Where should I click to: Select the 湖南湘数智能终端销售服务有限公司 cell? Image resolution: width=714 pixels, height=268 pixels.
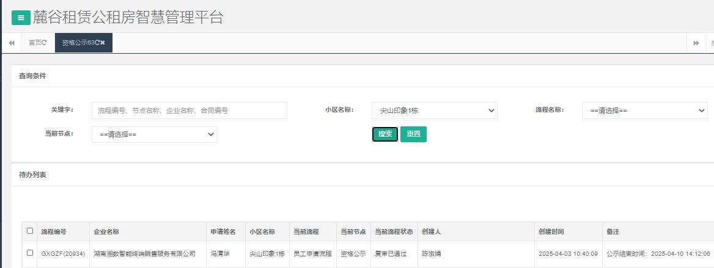tap(144, 253)
